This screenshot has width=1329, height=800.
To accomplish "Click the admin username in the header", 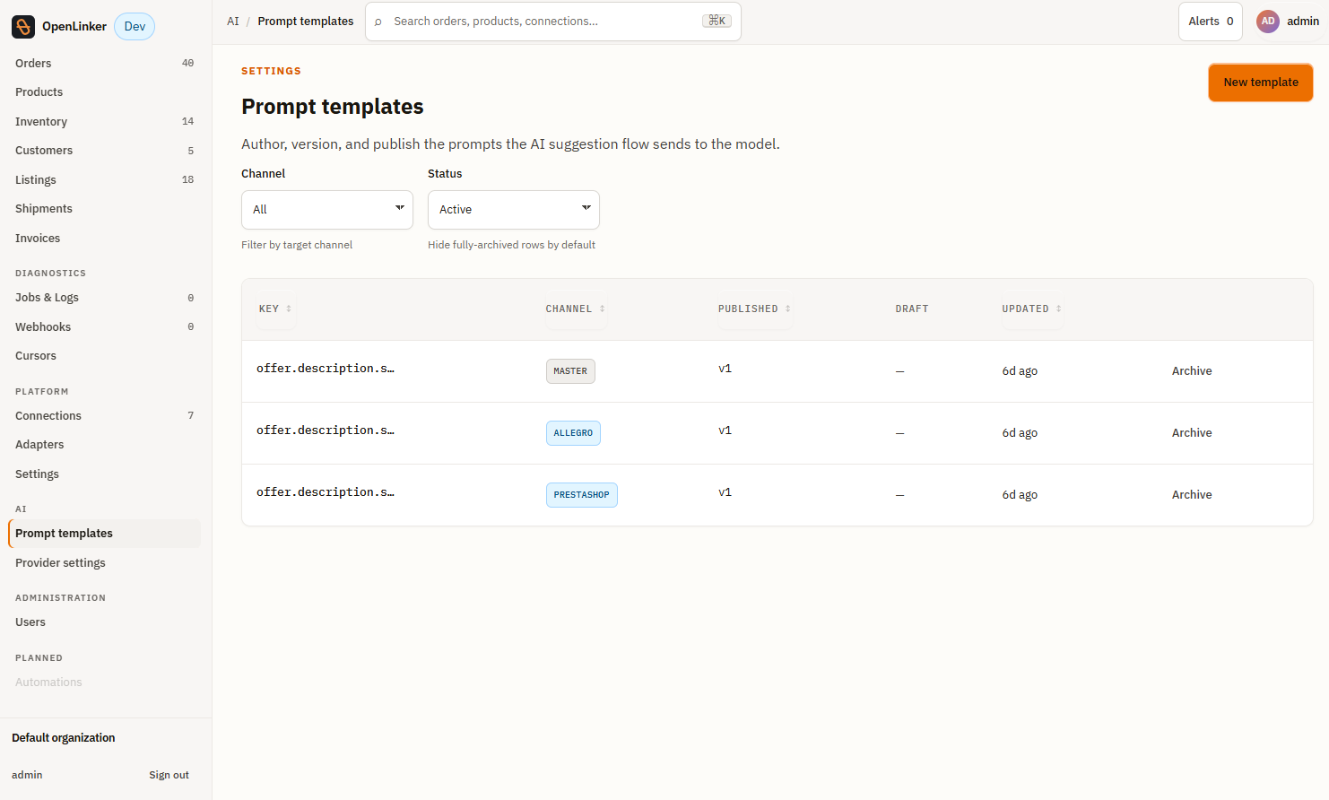I will [1303, 22].
